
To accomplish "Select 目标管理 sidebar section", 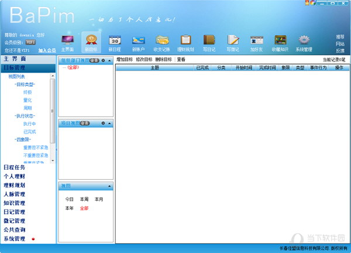I will coord(29,68).
